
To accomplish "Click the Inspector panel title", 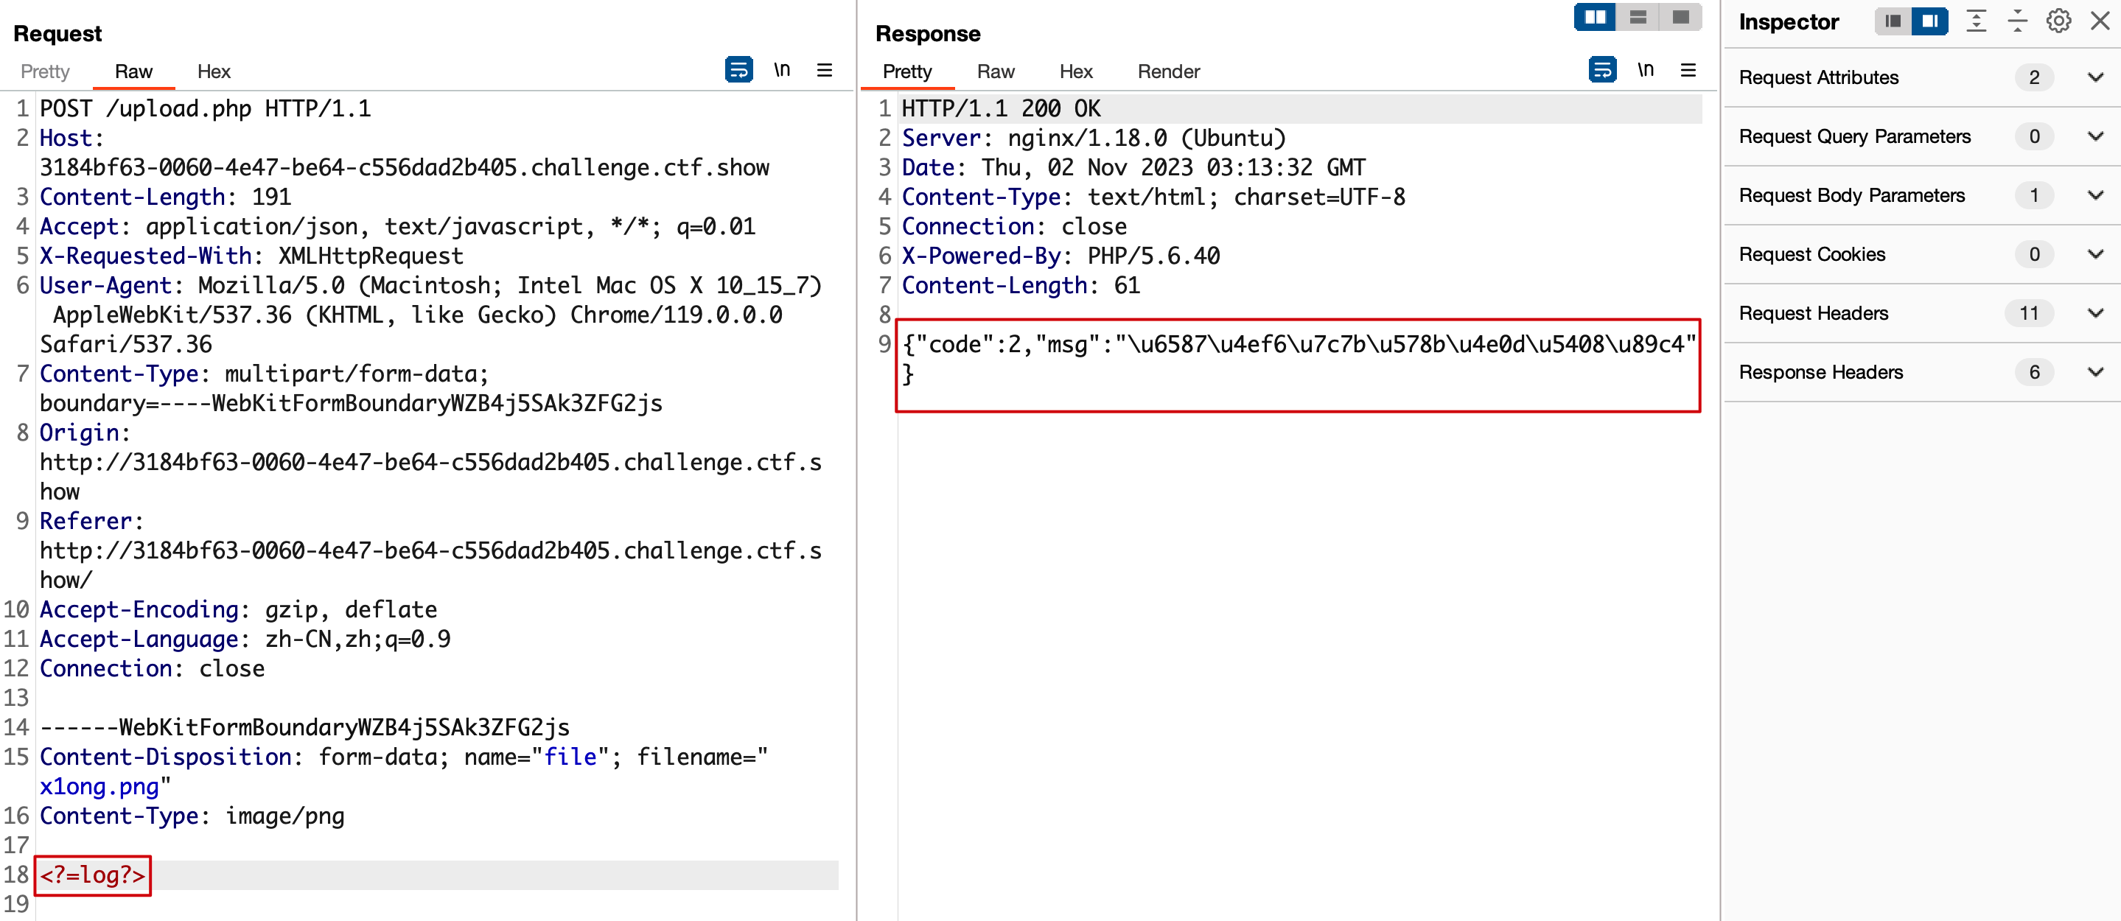I will point(1788,22).
